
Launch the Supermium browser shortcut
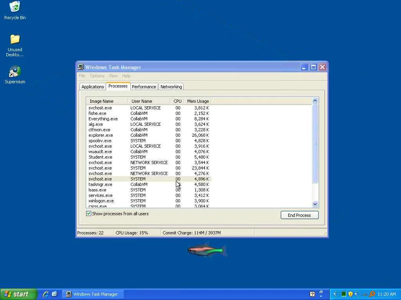pos(15,75)
